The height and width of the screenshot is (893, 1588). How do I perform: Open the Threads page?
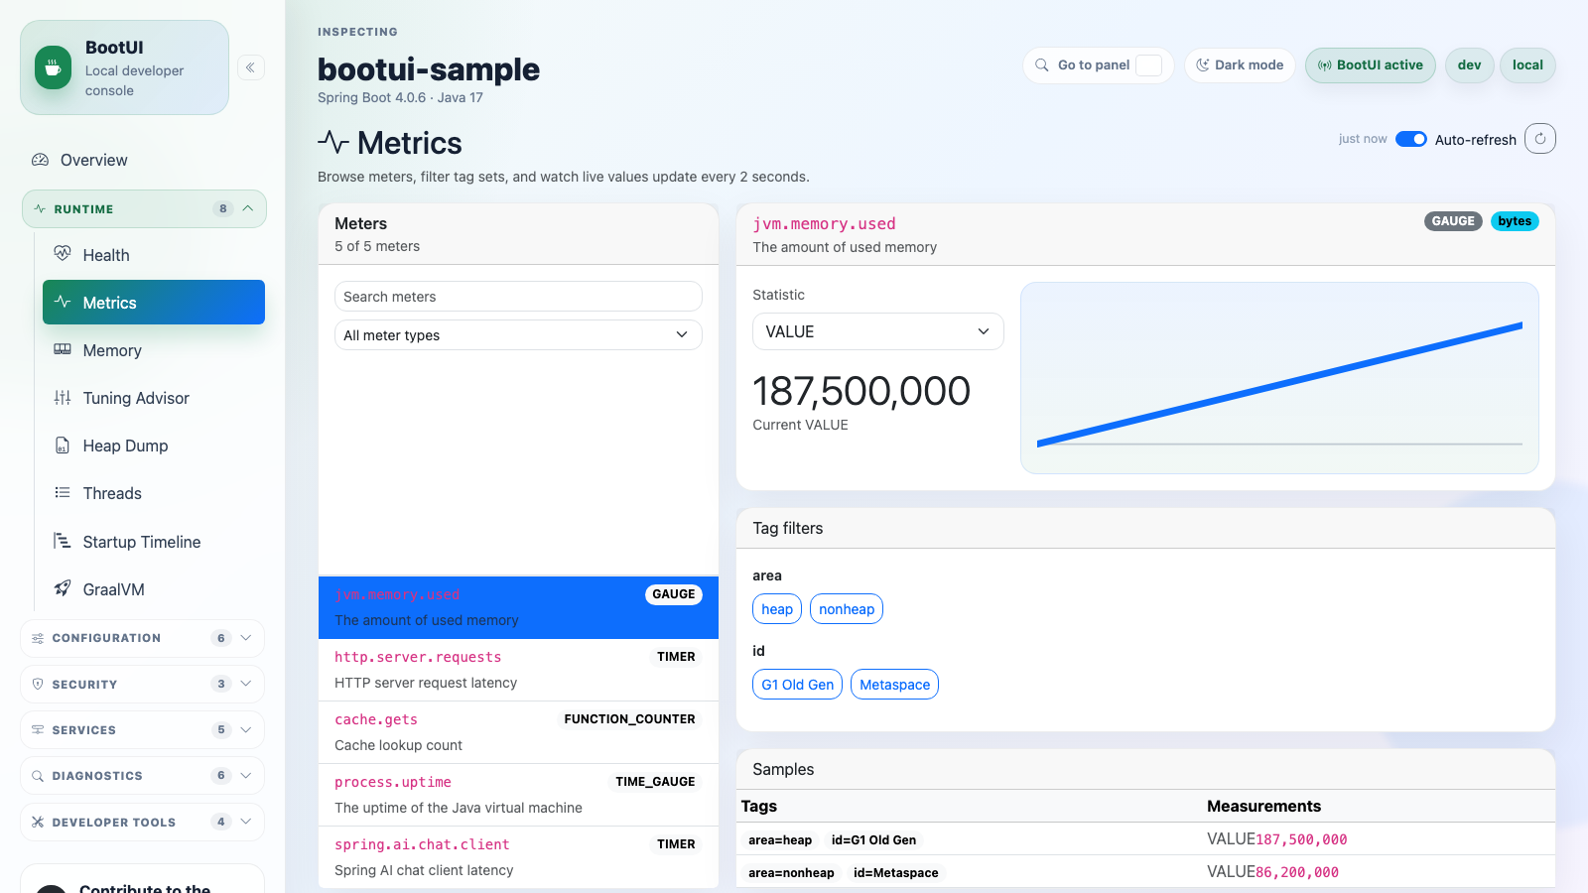click(x=154, y=493)
